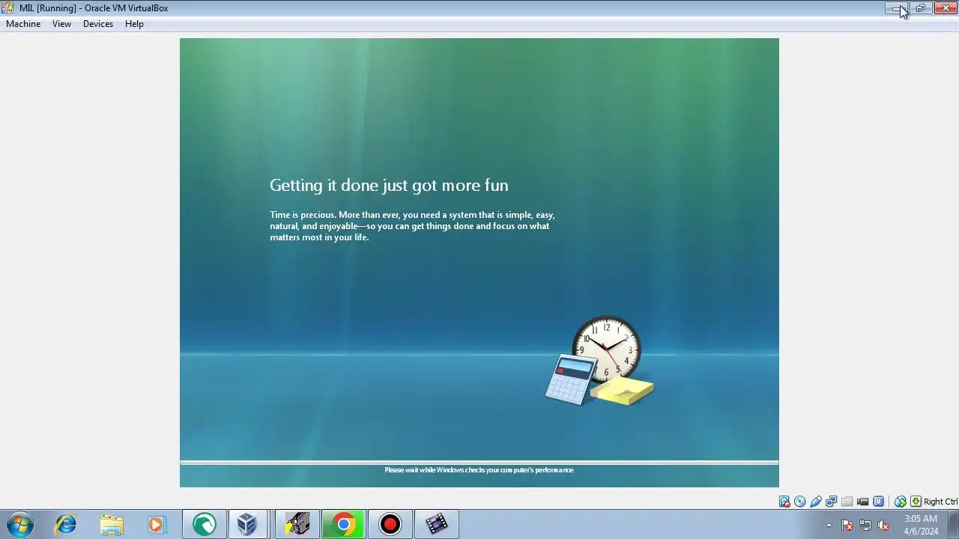Switch to the green swirl app on the taskbar
Screen dimensions: 959x539
pos(204,524)
